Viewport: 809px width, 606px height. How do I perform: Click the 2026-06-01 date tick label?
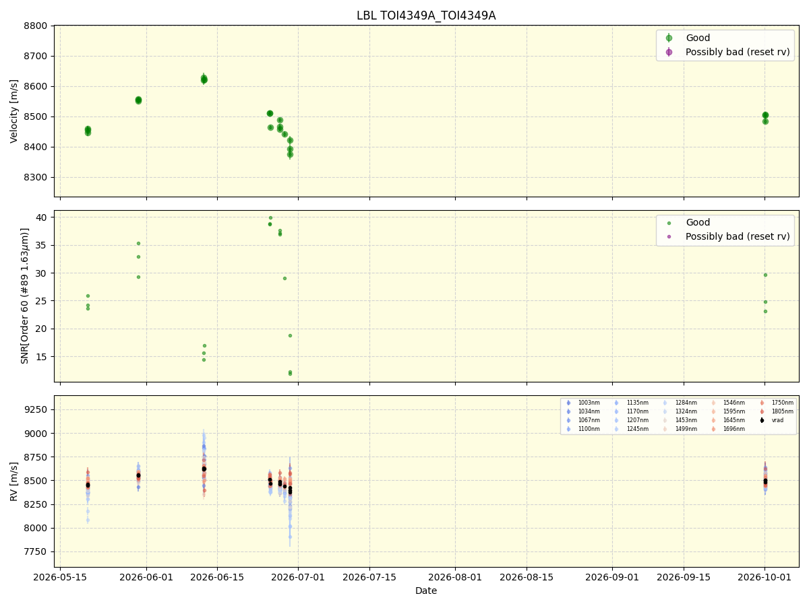click(x=146, y=577)
